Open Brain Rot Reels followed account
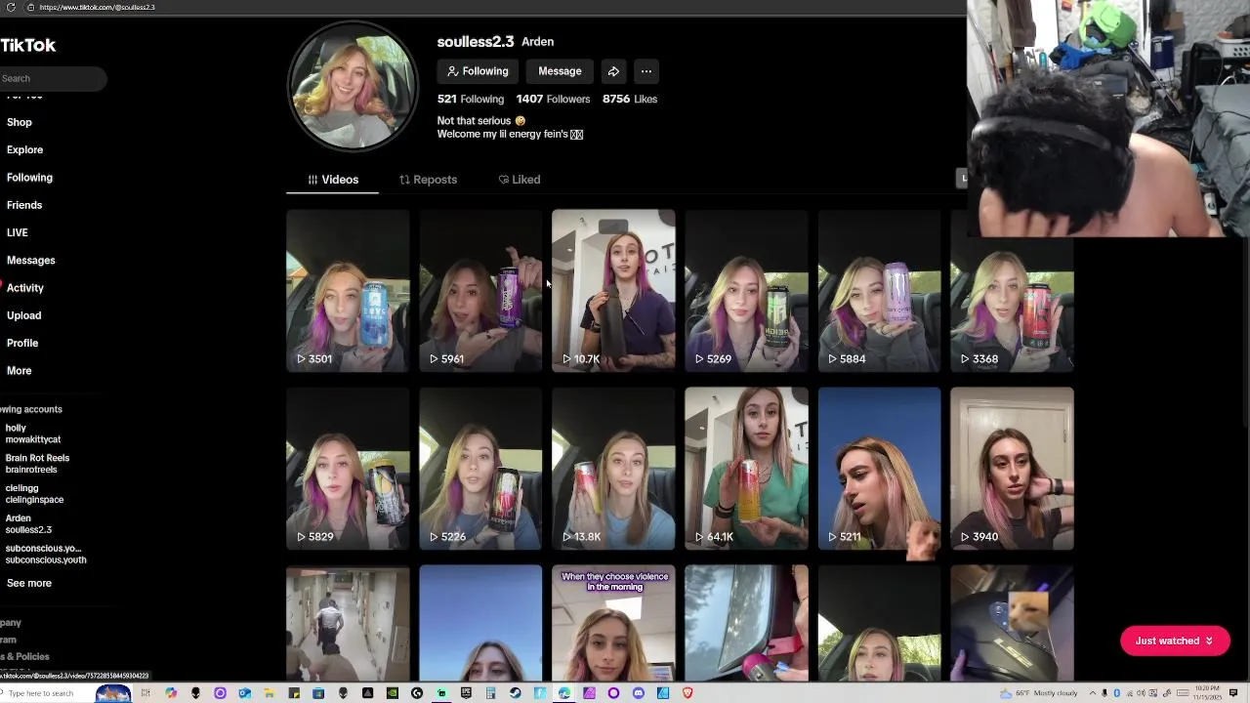The image size is (1250, 703). [37, 464]
